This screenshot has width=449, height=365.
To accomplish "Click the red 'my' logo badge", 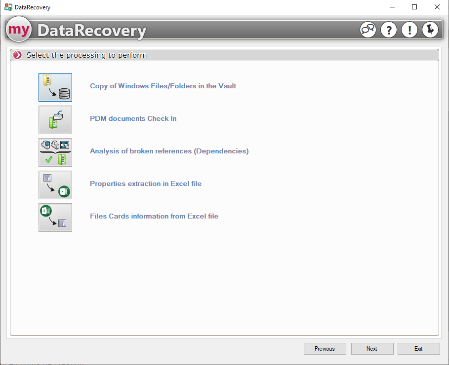I will tap(19, 30).
